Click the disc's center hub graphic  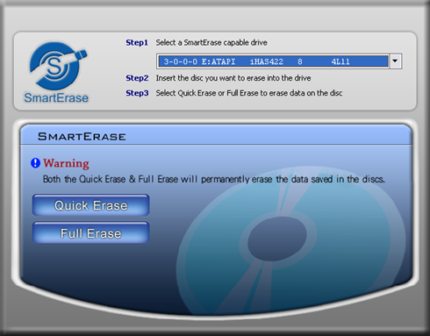click(277, 239)
